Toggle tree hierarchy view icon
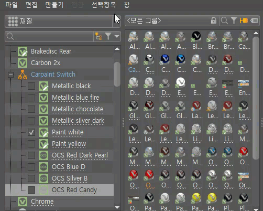Viewport: 263px width, 211px height. (x=98, y=36)
